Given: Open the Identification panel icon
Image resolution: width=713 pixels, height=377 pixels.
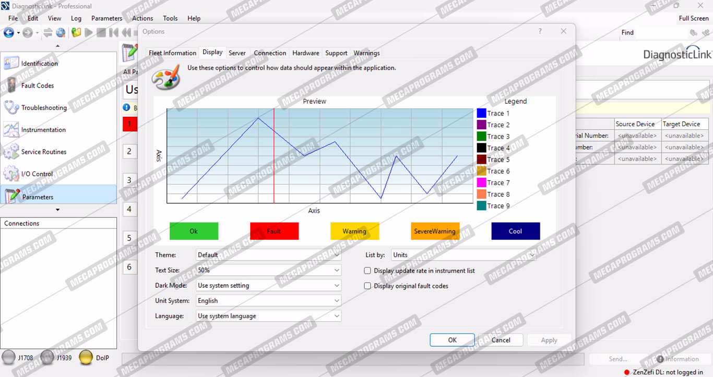Looking at the screenshot, I should pyautogui.click(x=11, y=63).
